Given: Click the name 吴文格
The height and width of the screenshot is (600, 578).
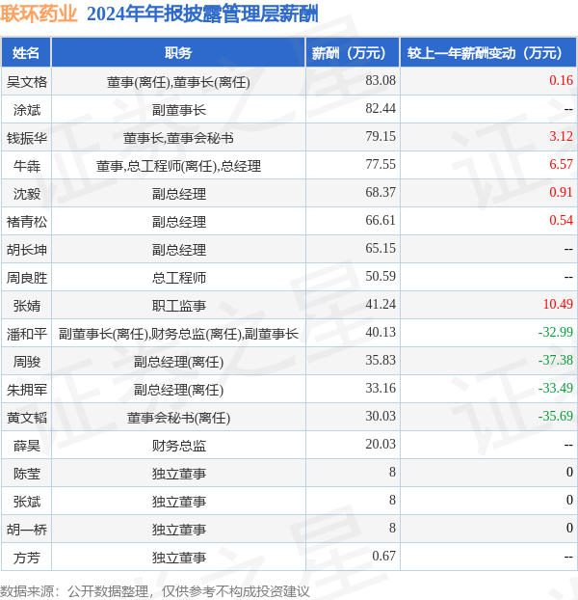Looking at the screenshot, I should [x=26, y=81].
